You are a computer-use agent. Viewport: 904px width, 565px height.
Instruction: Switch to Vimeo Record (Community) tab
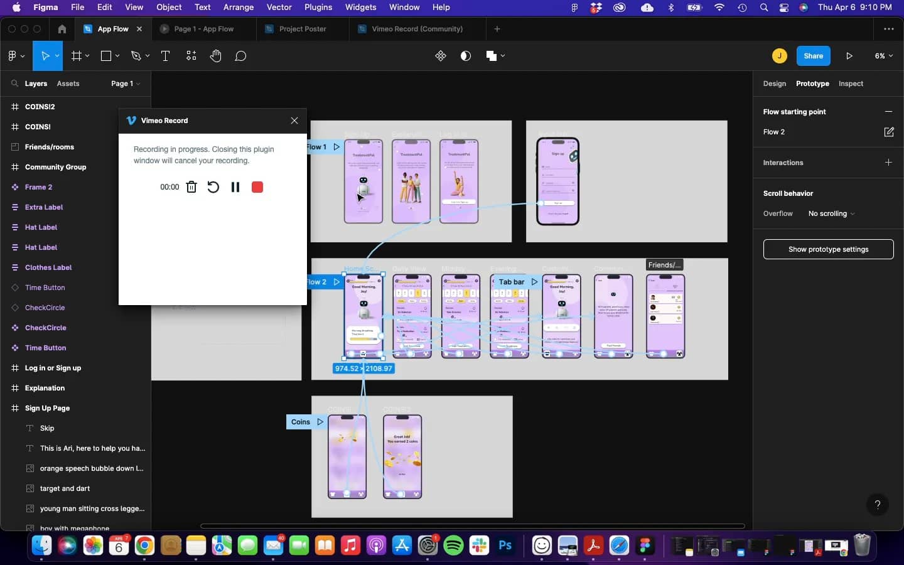click(x=417, y=29)
